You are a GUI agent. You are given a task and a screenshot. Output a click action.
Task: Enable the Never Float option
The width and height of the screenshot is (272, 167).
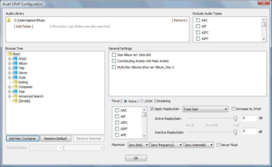[219, 145]
